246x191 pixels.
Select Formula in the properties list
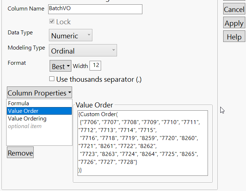tap(19, 103)
